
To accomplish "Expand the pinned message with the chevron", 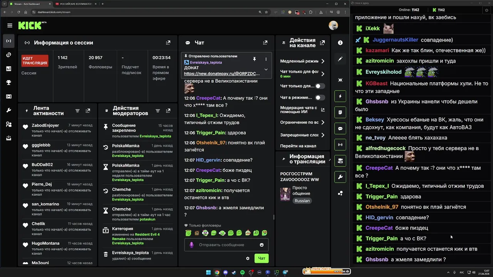I will tap(266, 70).
